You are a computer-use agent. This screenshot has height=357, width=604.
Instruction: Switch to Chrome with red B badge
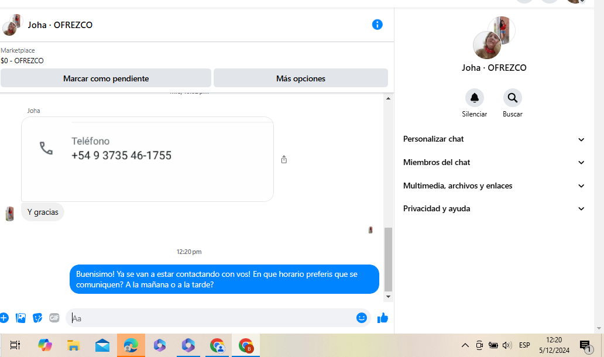coord(246,345)
